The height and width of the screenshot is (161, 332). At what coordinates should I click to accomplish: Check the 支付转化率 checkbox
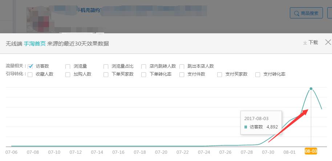coord(258,75)
